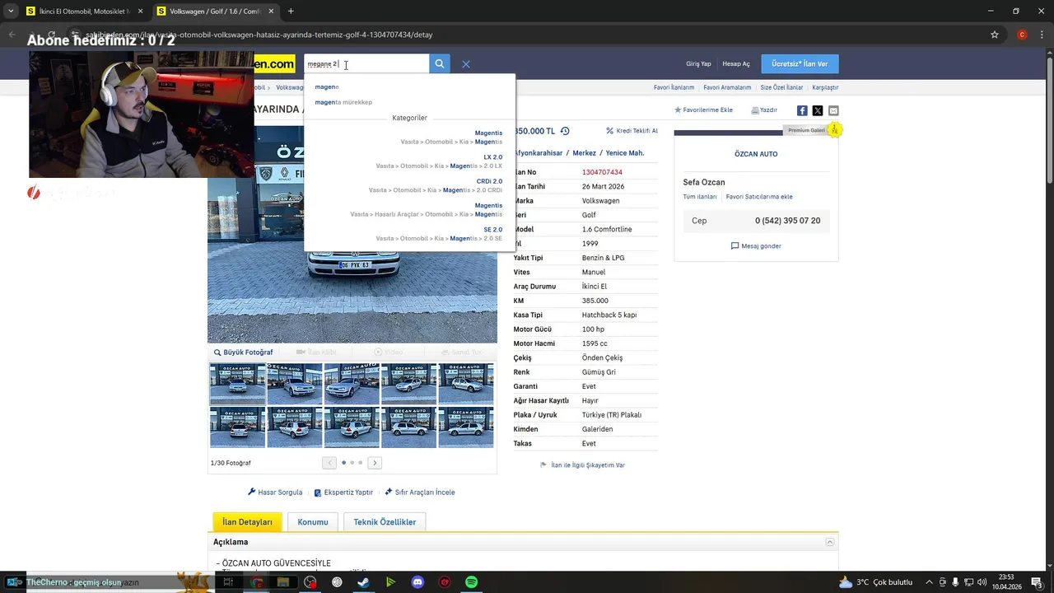Click the Premium Galeri badge
1054x593 pixels.
806,130
